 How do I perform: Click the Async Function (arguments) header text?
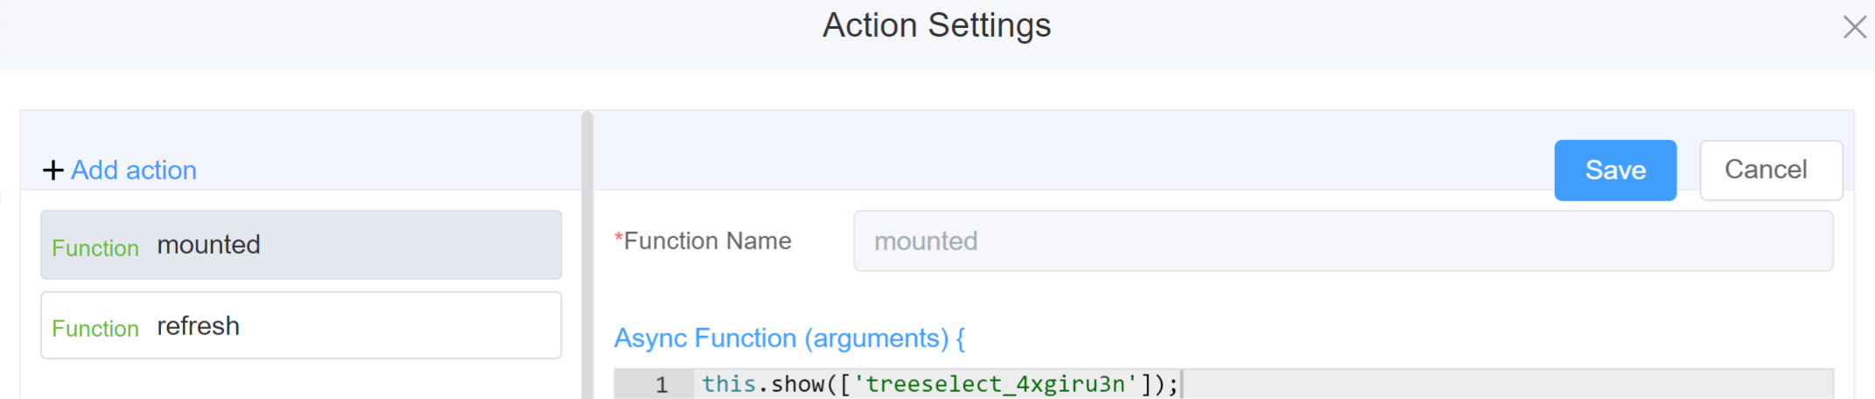coord(789,338)
